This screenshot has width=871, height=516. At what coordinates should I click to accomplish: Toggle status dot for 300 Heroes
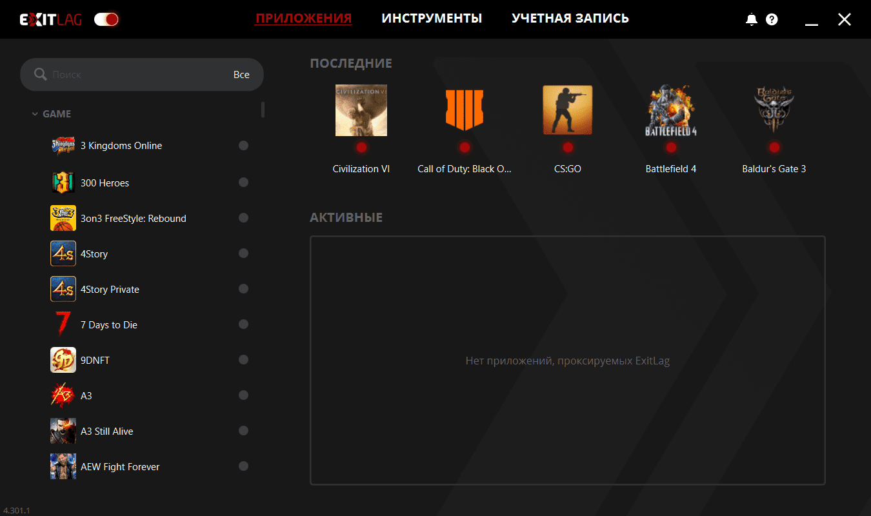point(243,183)
